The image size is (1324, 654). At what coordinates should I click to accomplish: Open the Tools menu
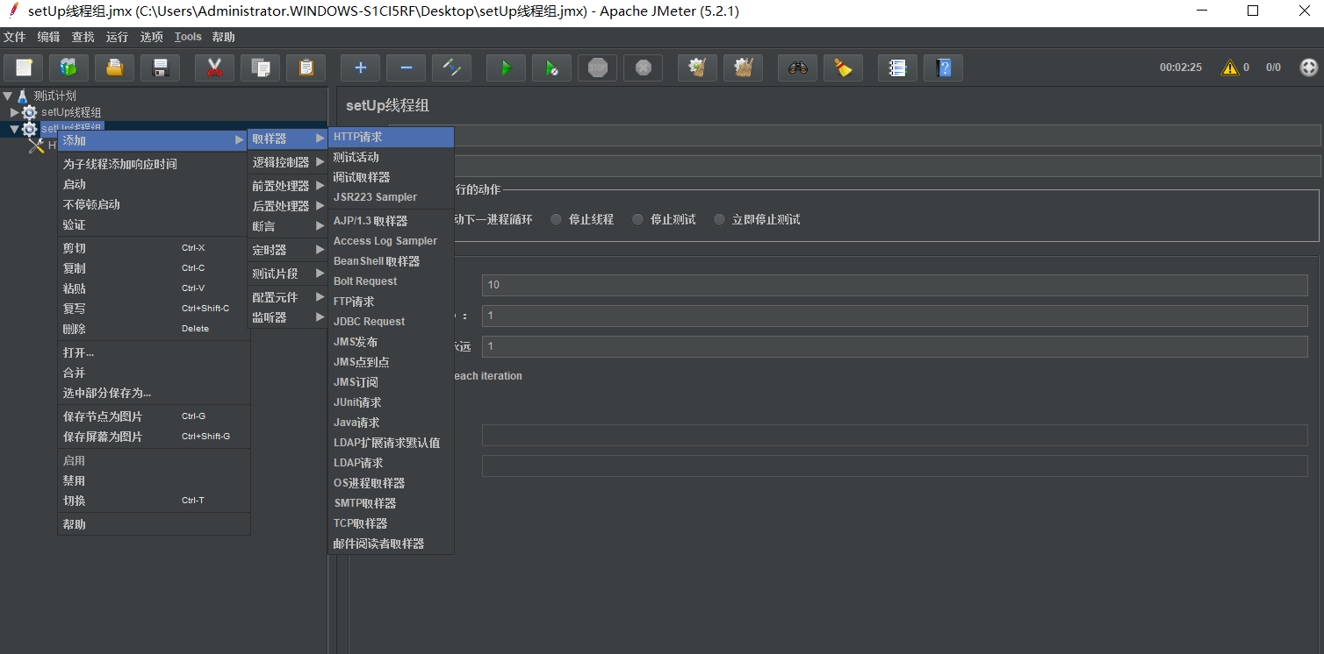[188, 37]
